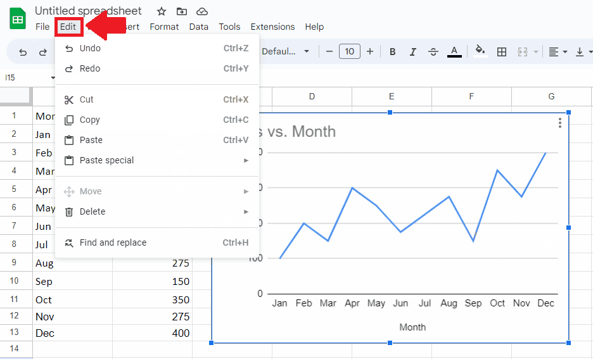Choose Find and replace
Screen dimensions: 593x359
(156, 242)
